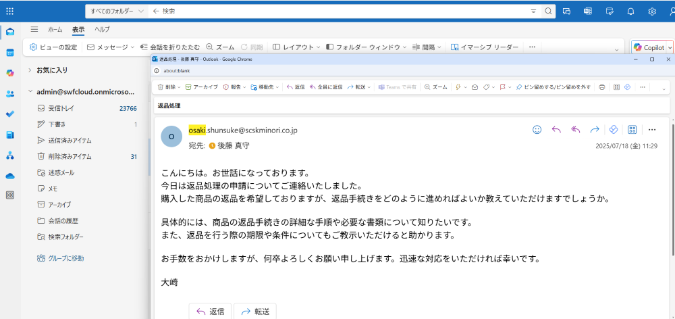Open the settings gear in the header
Image resolution: width=675 pixels, height=319 pixels.
pos(652,11)
